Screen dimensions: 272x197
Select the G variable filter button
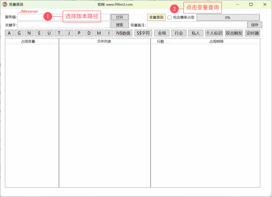pos(19,33)
